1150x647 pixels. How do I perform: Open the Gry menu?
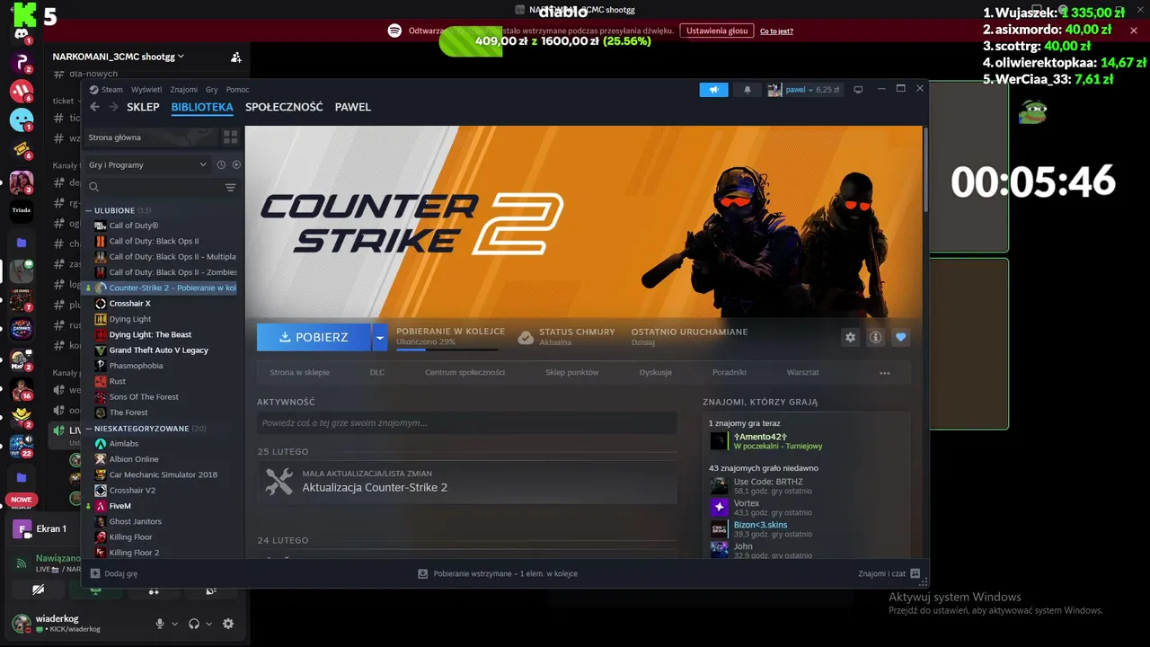click(x=212, y=90)
